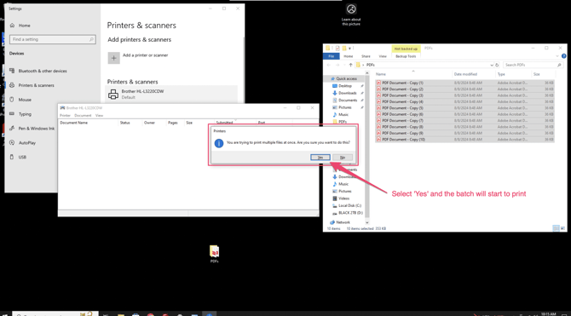This screenshot has height=316, width=571.
Task: Click navigation pane scrollbar down arrow
Action: pyautogui.click(x=366, y=222)
